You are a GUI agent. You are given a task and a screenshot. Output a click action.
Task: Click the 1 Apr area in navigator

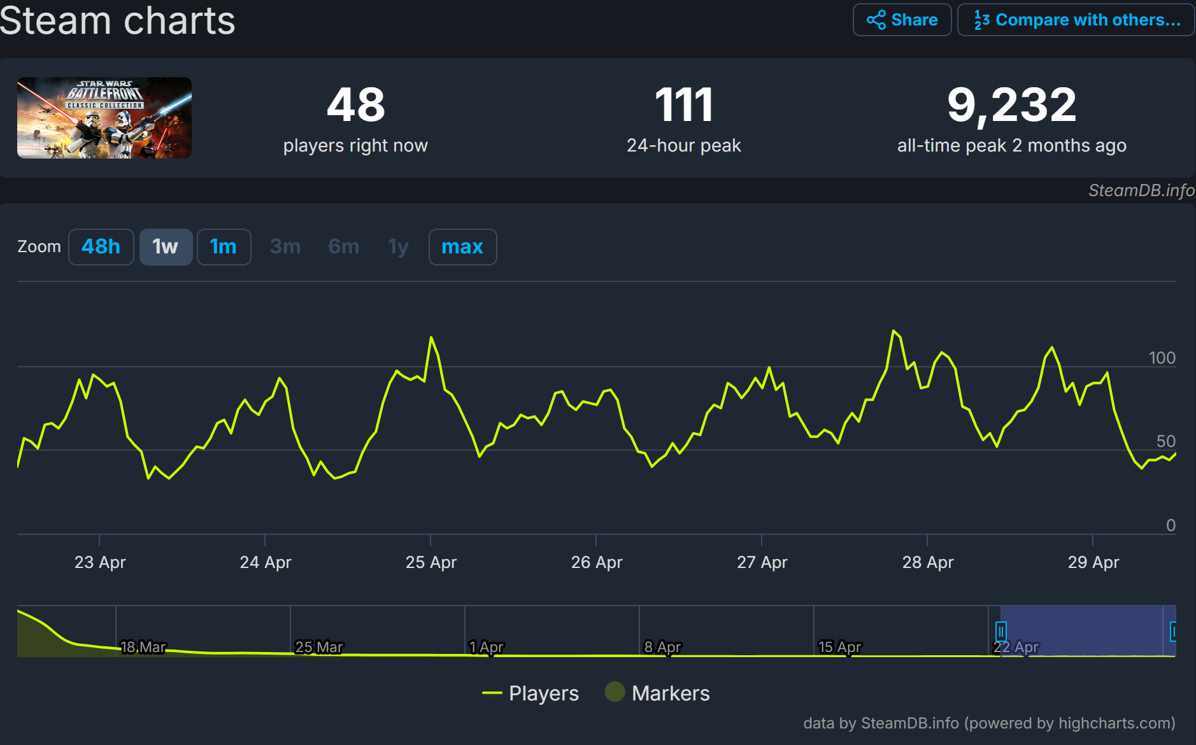[x=487, y=646]
